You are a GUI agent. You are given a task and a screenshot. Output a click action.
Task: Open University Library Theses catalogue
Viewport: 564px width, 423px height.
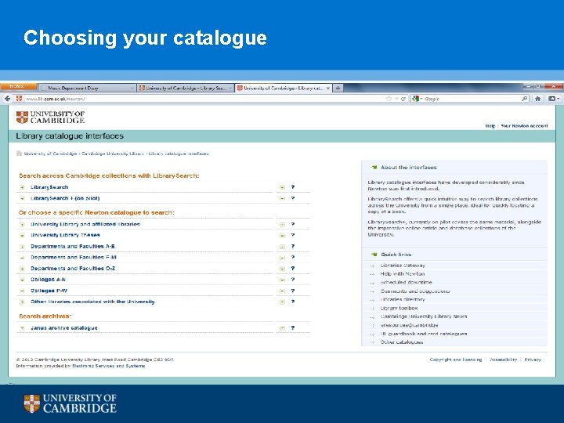65,235
